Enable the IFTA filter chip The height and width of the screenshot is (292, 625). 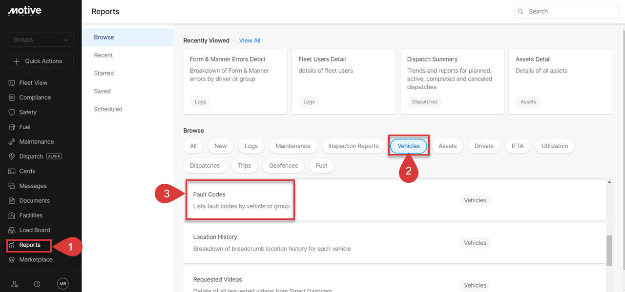point(517,146)
